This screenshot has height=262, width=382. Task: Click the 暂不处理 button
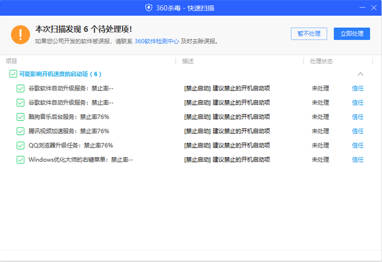click(309, 33)
